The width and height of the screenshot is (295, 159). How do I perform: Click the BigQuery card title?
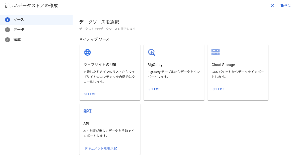pyautogui.click(x=155, y=65)
